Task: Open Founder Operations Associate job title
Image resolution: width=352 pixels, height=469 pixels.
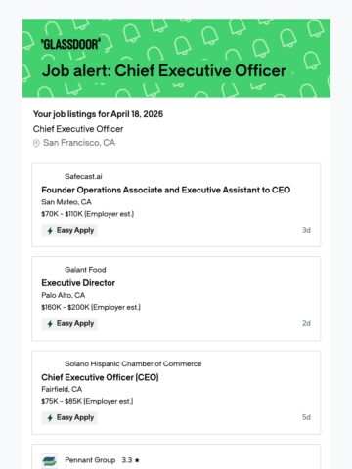Action: pyautogui.click(x=166, y=190)
